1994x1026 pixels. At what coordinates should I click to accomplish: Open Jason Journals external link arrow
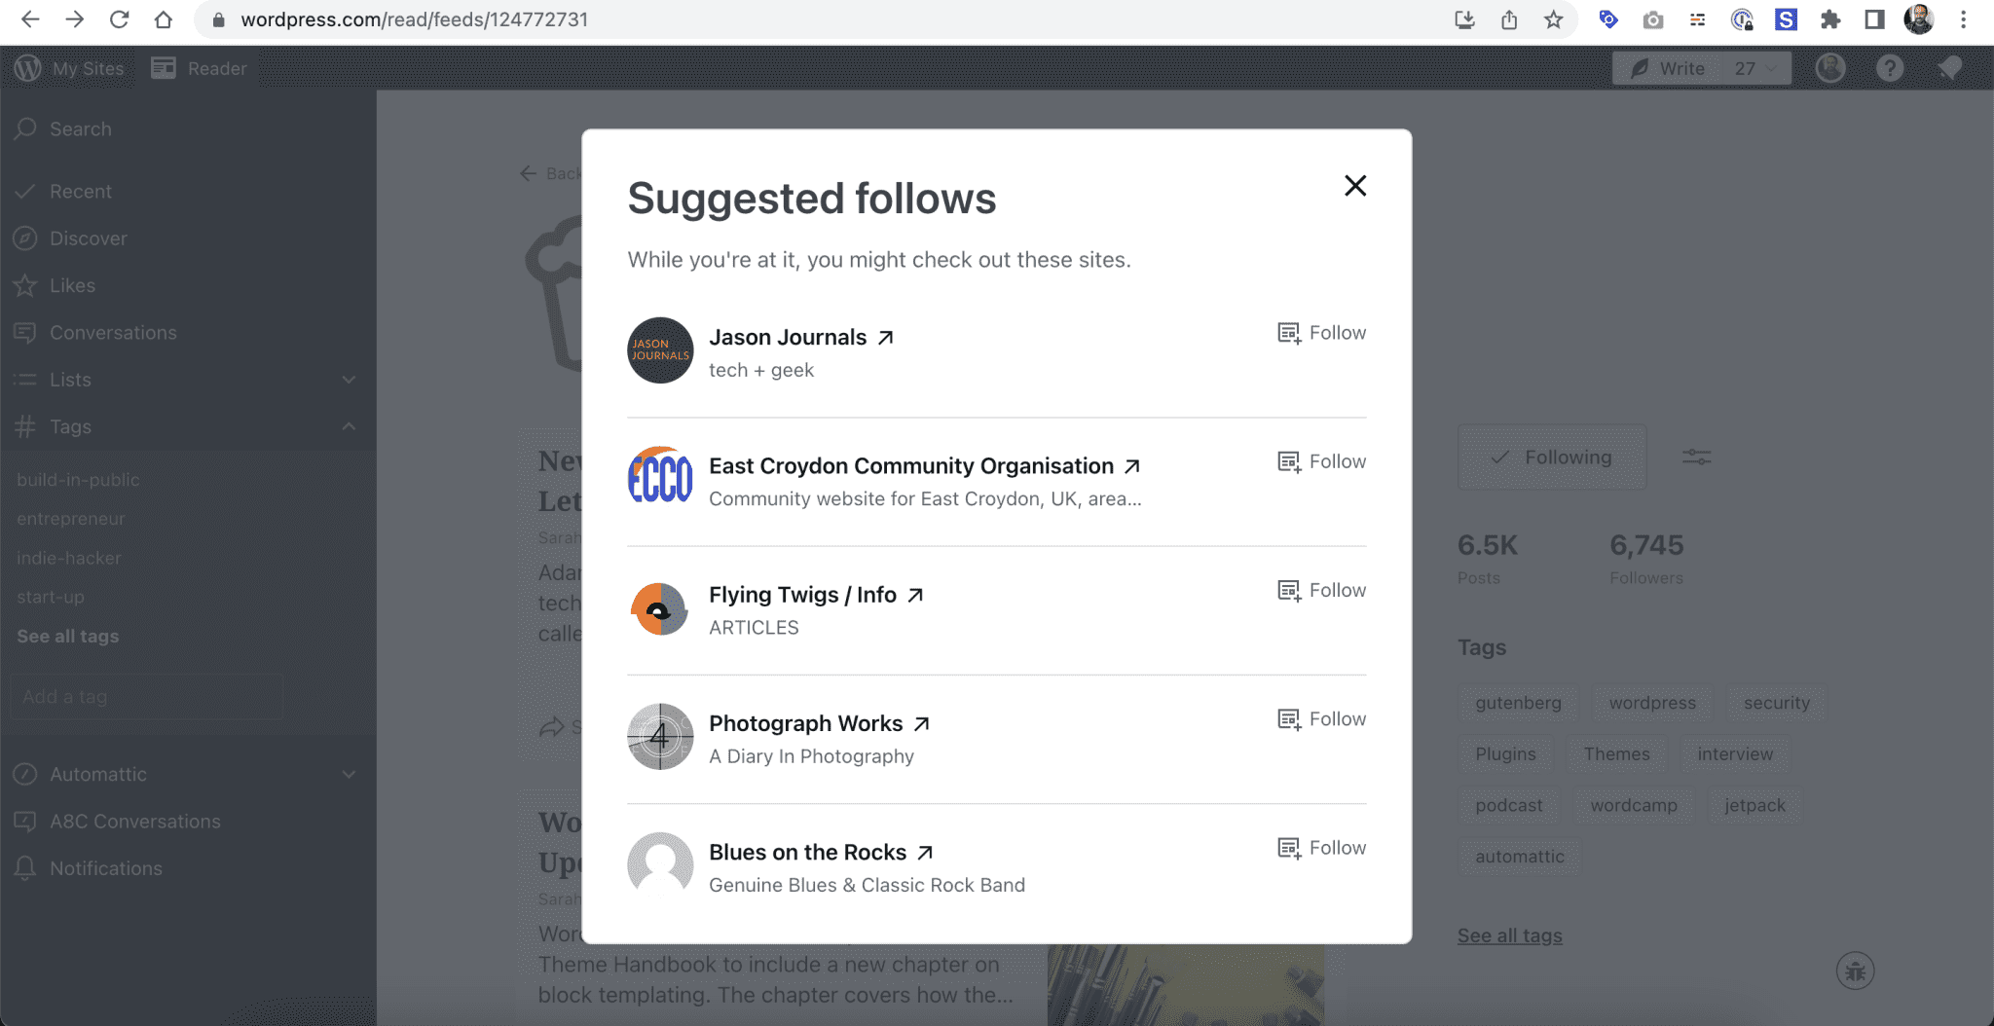885,338
